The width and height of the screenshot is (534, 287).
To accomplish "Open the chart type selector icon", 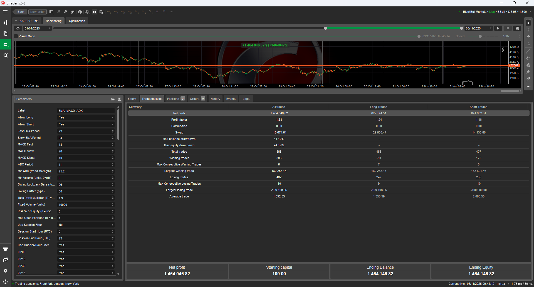I will tap(73, 12).
